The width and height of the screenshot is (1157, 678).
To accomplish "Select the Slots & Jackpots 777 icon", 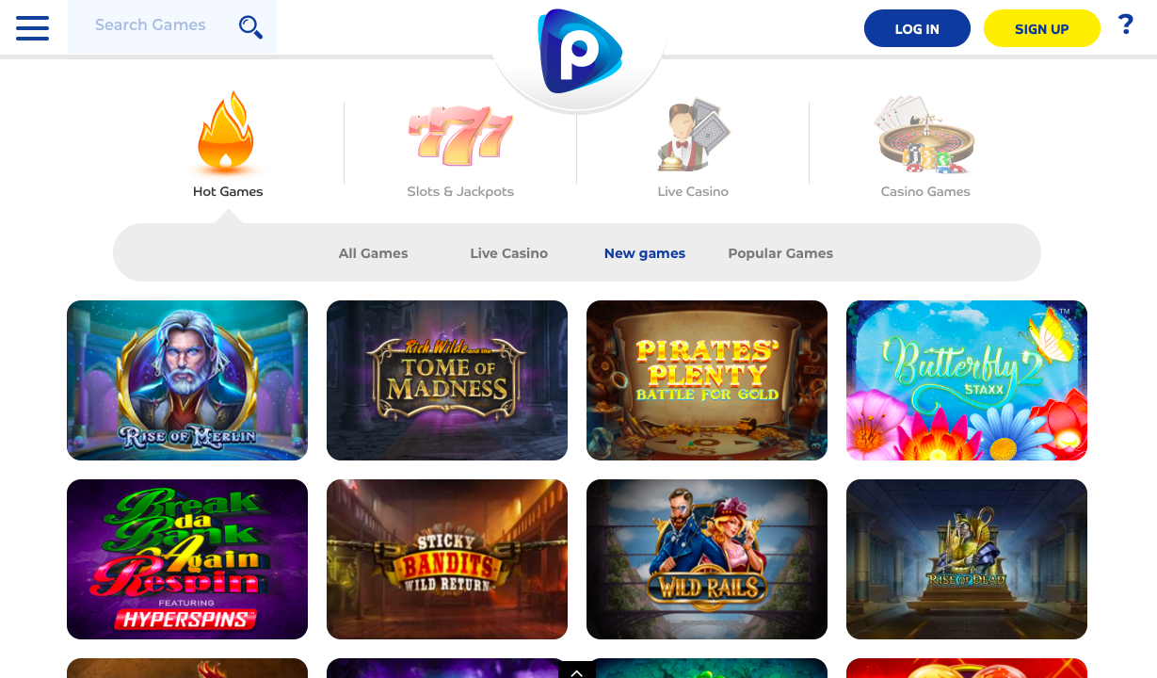I will click(460, 137).
